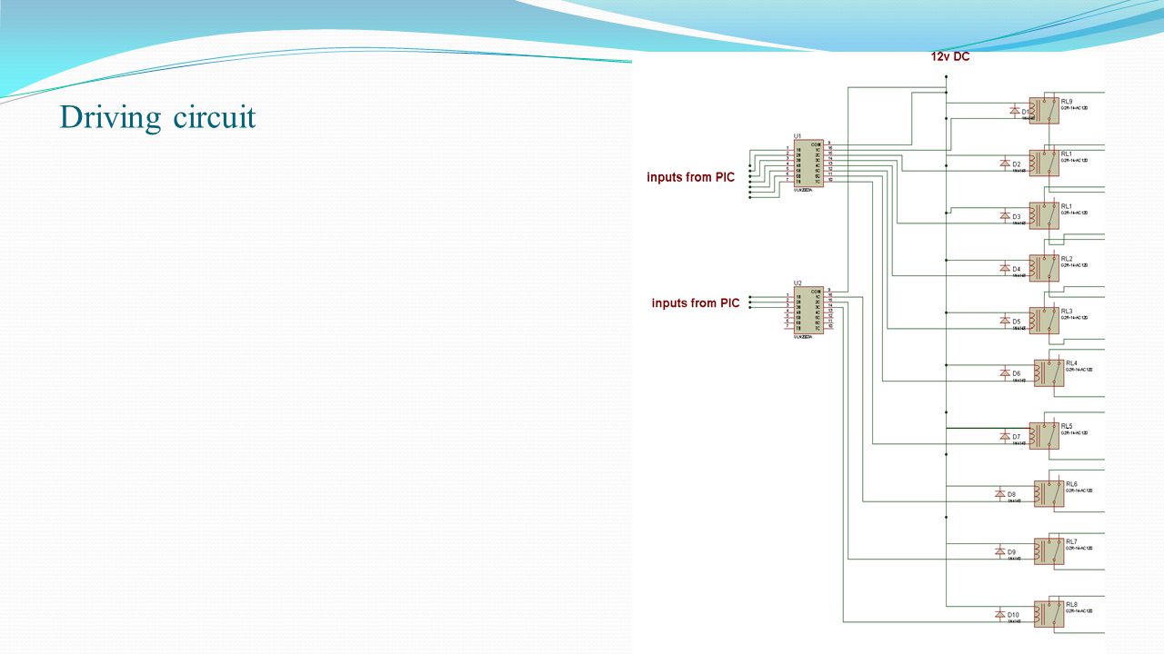
Task: Select the D2 diode symbol
Action: [x=1004, y=163]
